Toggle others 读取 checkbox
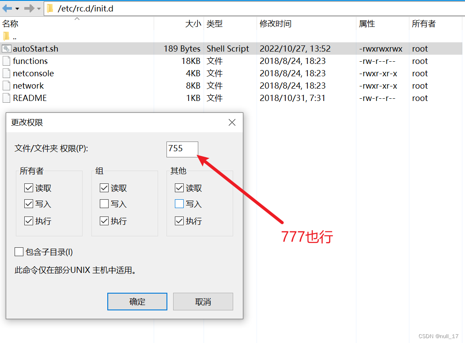The height and width of the screenshot is (343, 465). (179, 188)
